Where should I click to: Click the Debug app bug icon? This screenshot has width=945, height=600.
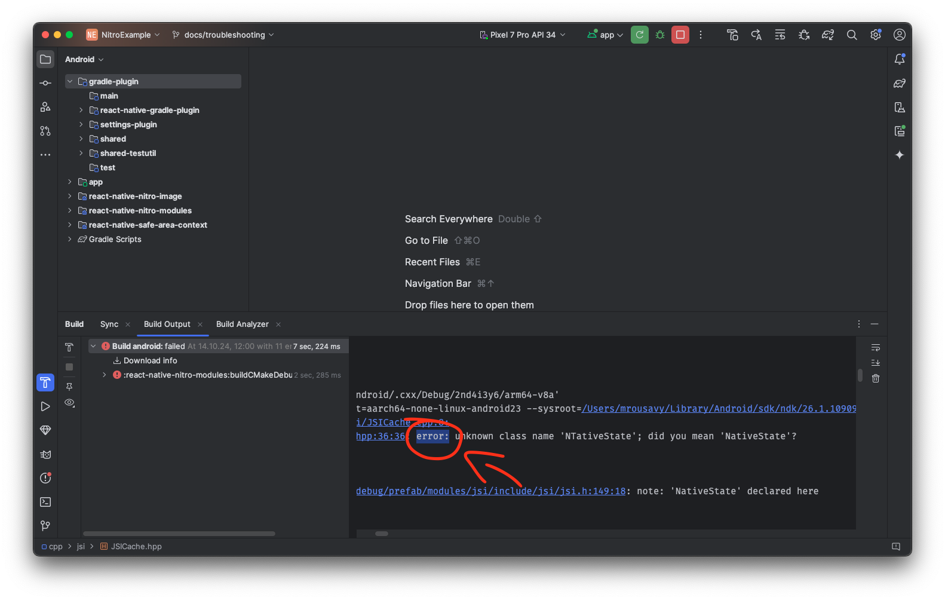click(660, 35)
